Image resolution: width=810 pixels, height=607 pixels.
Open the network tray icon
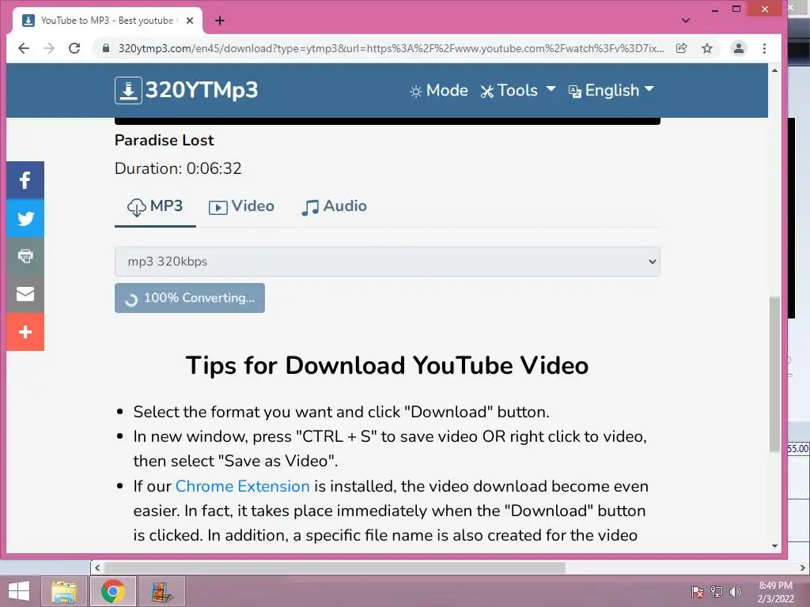717,592
